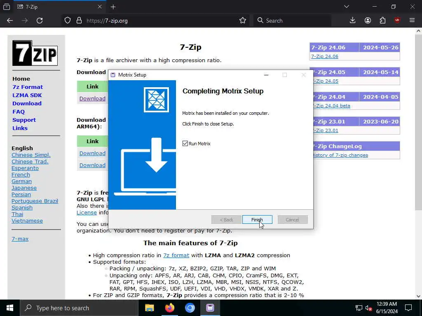Expand the list all tabs chevron
The width and height of the screenshot is (422, 316).
click(346, 7)
